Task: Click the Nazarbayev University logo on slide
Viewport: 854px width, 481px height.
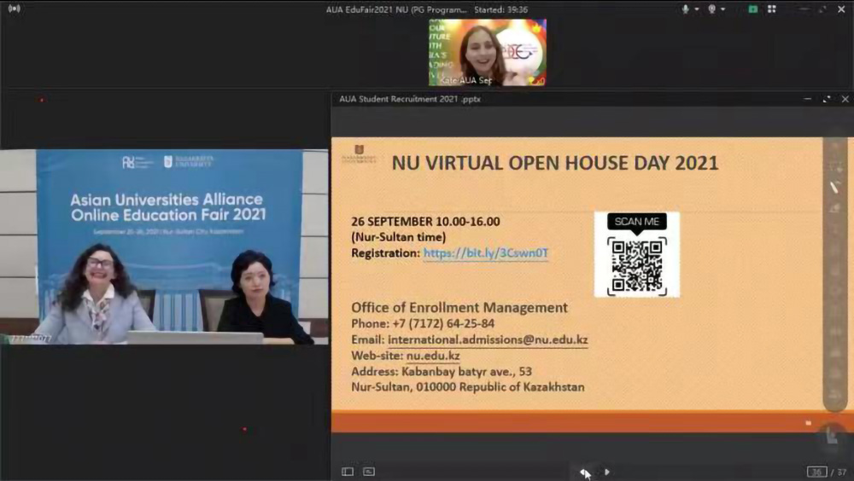Action: coord(359,154)
